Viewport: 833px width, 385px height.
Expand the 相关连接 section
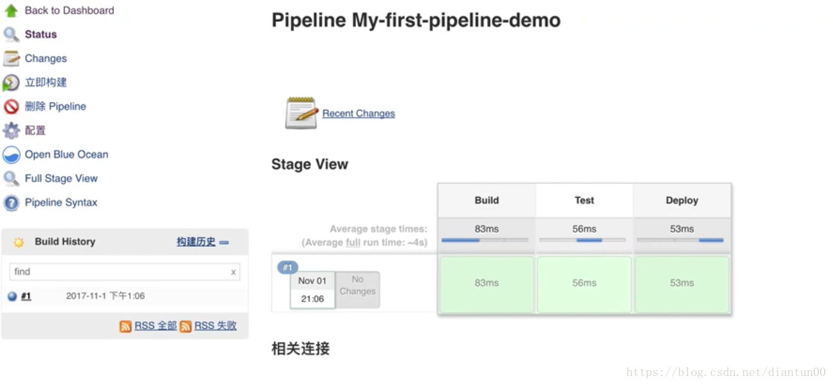299,349
